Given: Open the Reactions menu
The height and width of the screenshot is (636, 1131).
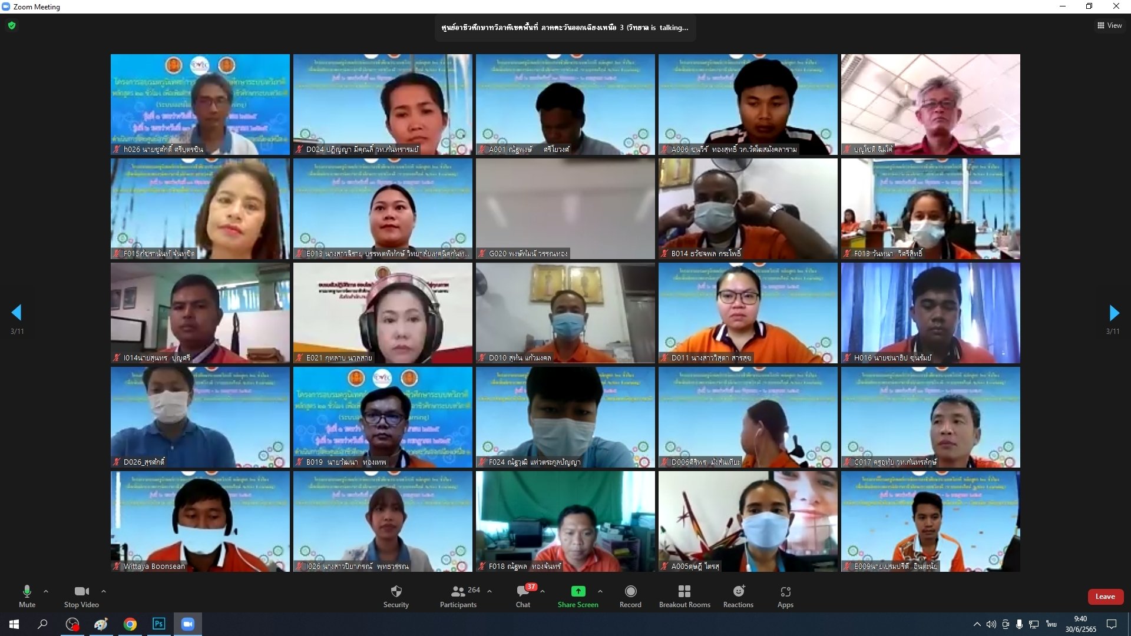Looking at the screenshot, I should (738, 595).
